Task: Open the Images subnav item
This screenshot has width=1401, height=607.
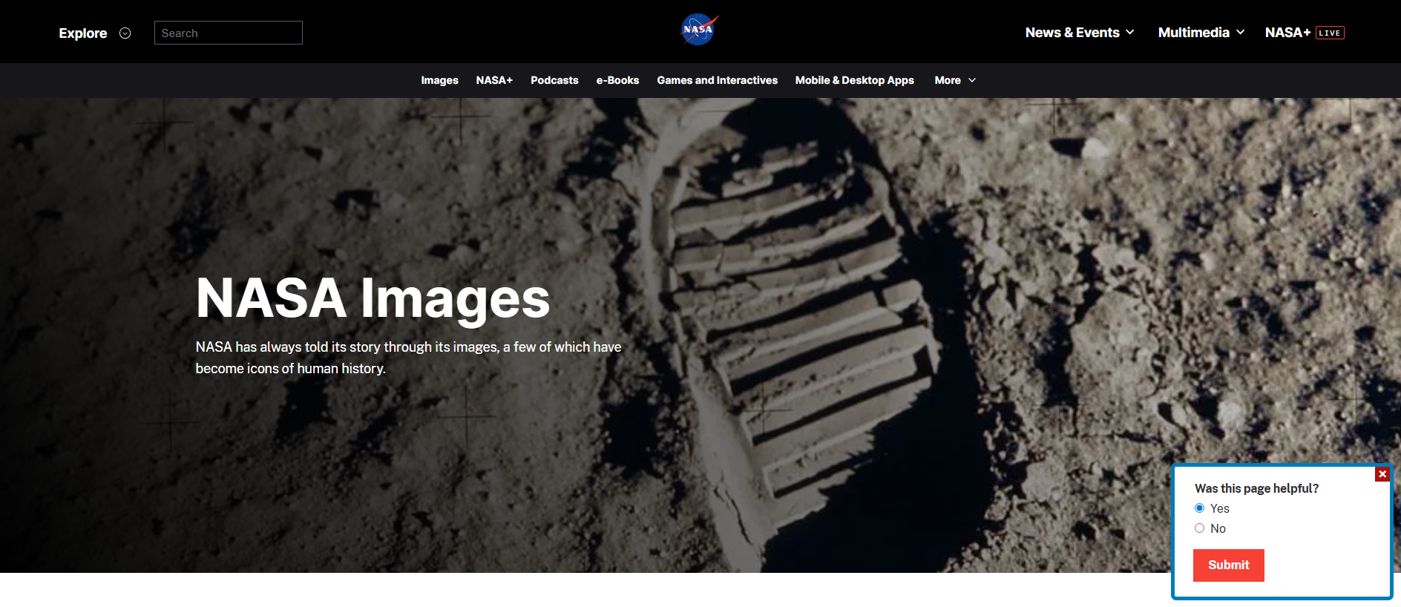Action: point(439,80)
